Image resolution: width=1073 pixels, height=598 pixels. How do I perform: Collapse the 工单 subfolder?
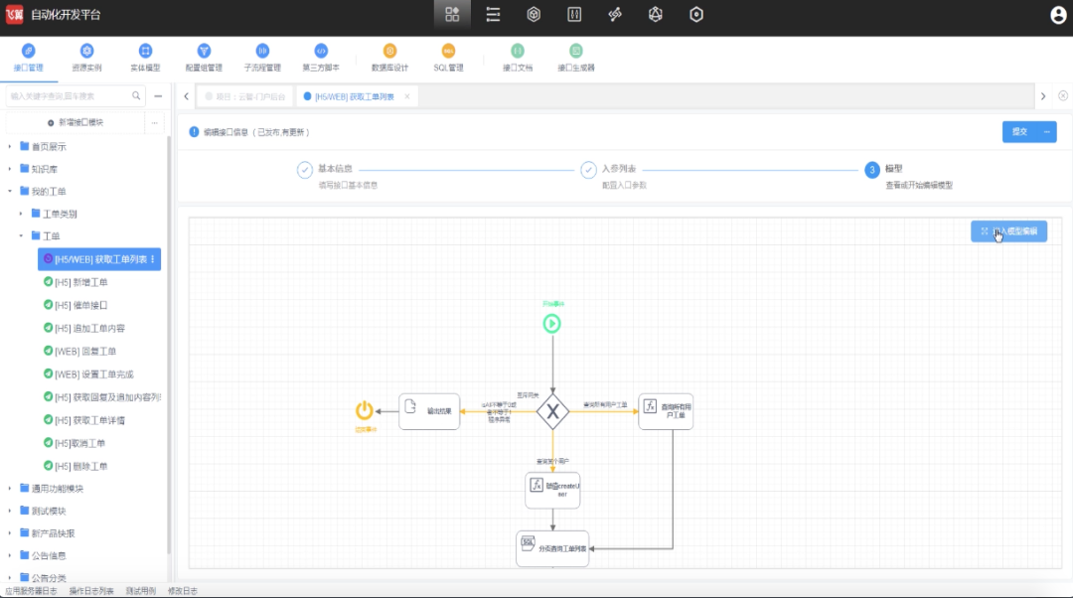coord(21,236)
